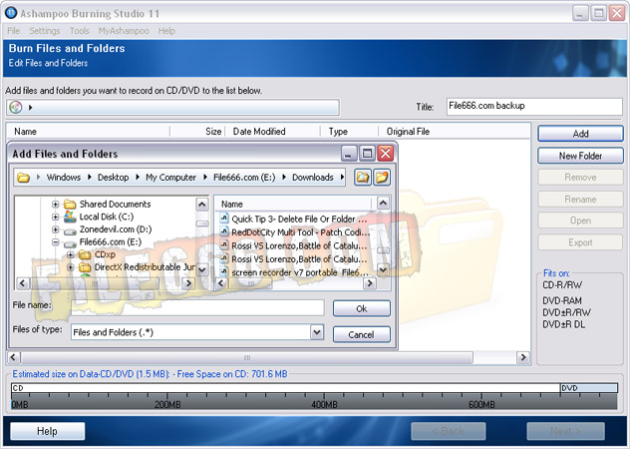Click the arrow after Downloads in breadcrumb
Screen dimensions: 630x449
pyautogui.click(x=342, y=177)
